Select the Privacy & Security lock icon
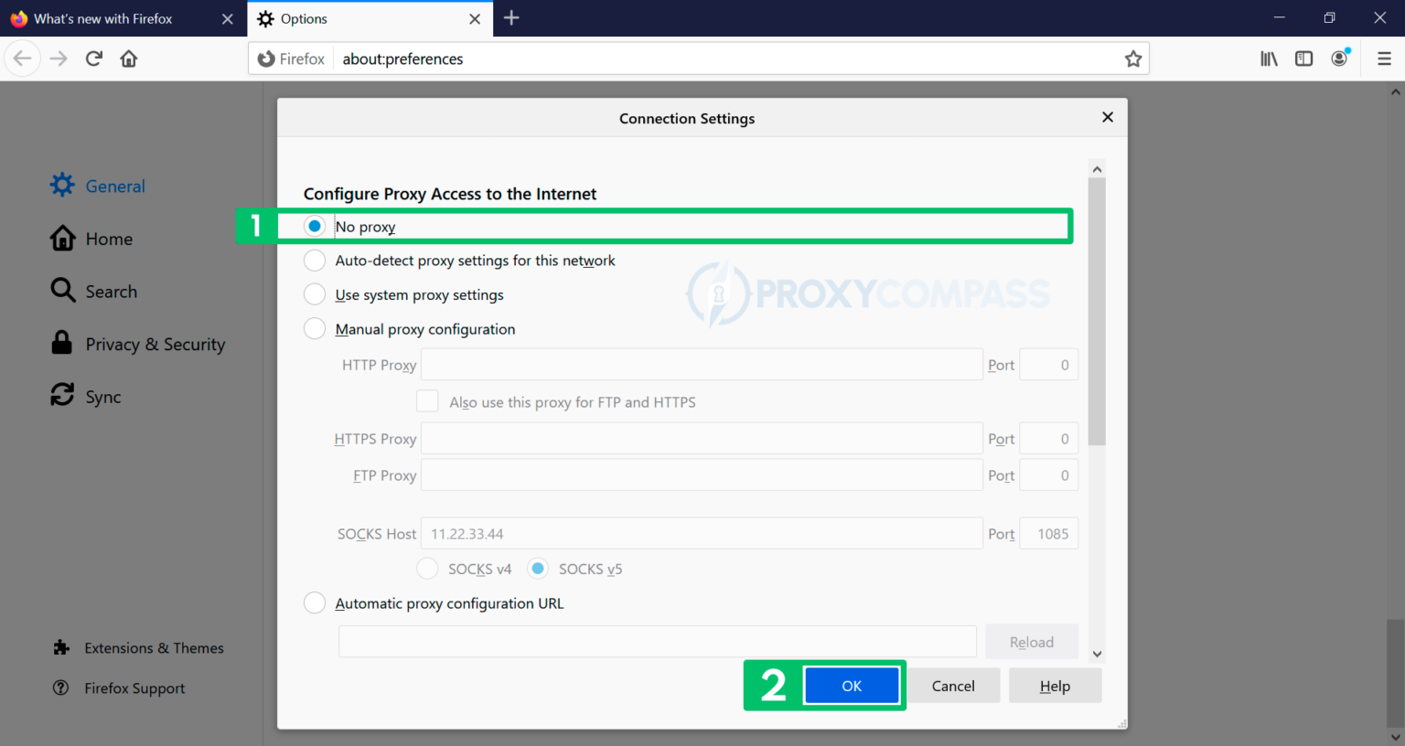The height and width of the screenshot is (746, 1405). [60, 343]
